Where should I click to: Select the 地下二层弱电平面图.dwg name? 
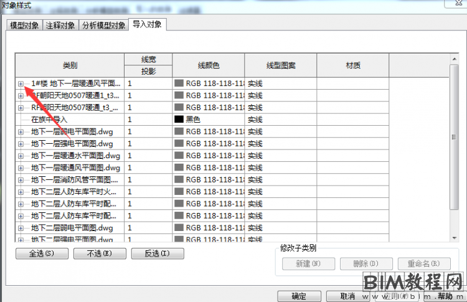(x=72, y=228)
